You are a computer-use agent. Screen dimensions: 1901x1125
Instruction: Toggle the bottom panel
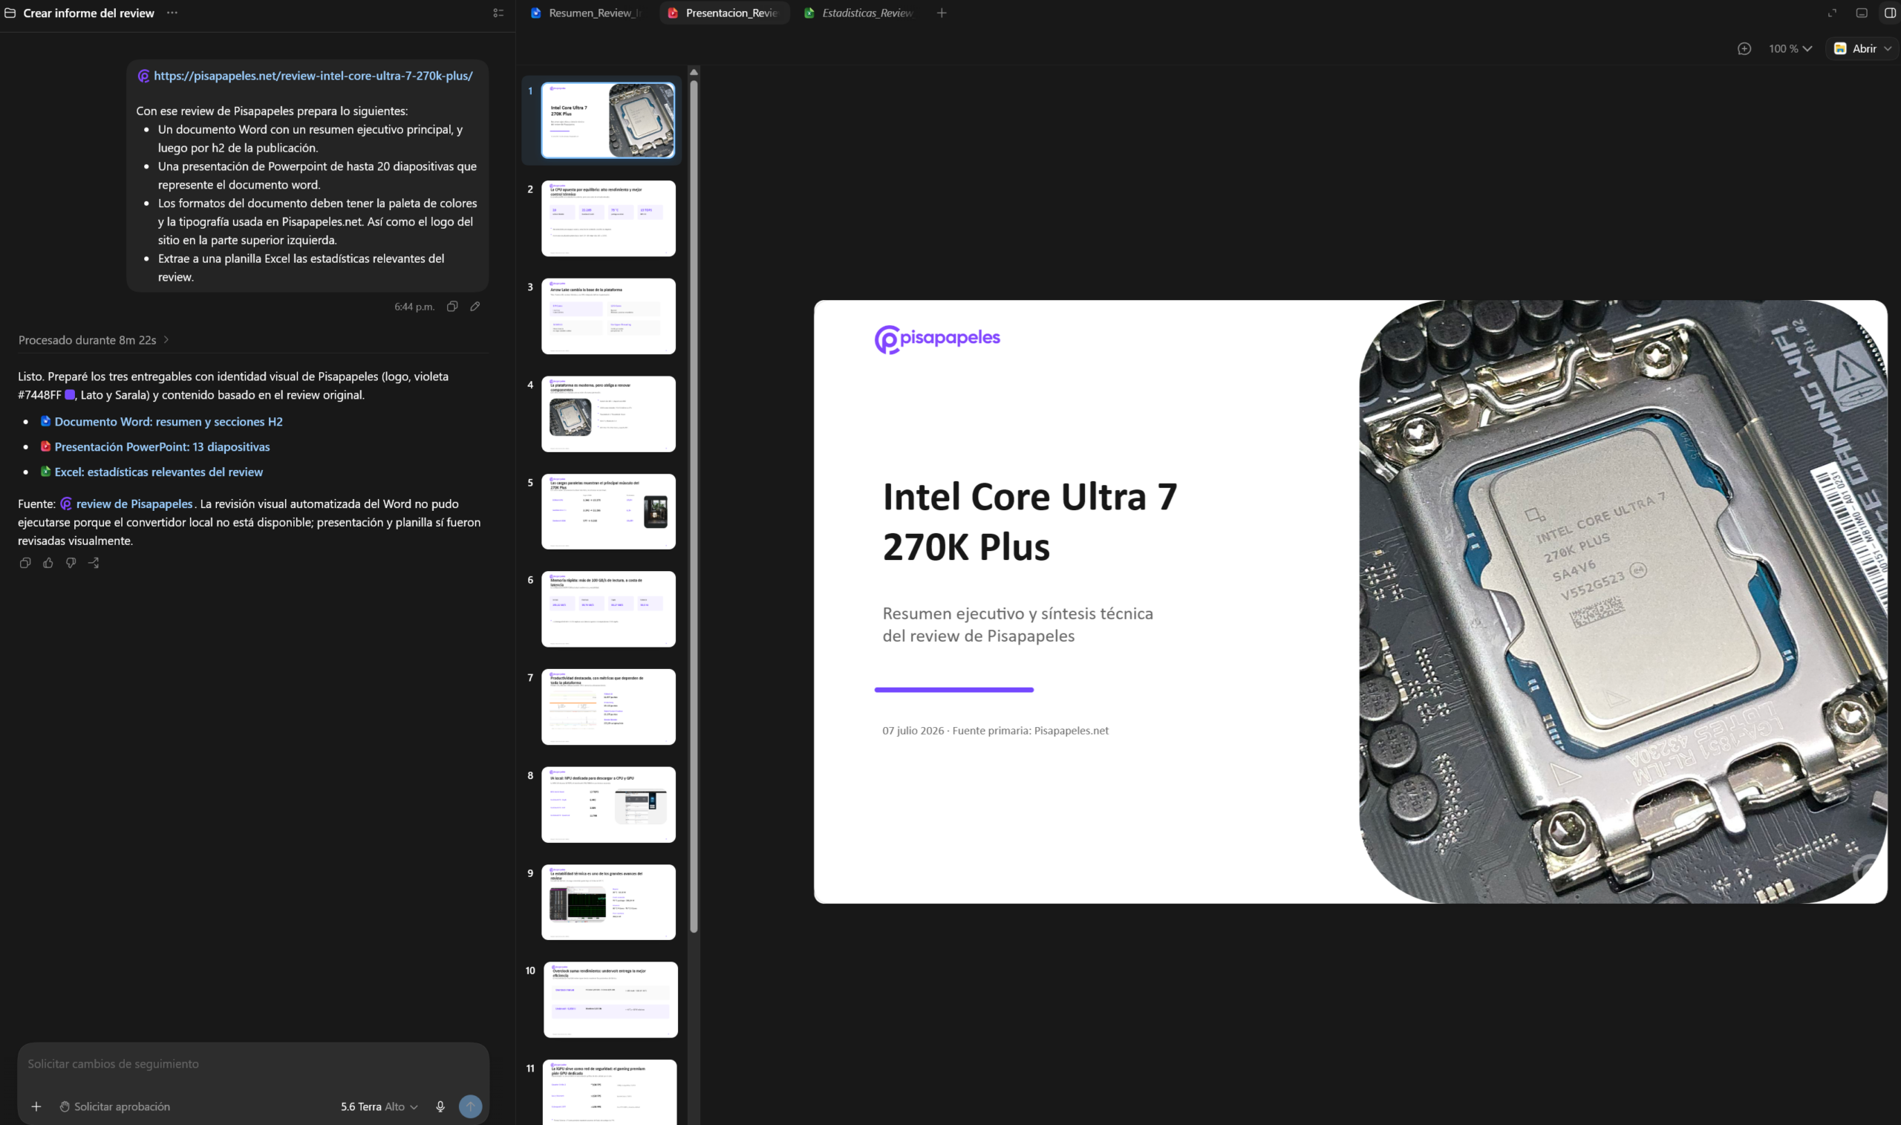[x=1861, y=13]
